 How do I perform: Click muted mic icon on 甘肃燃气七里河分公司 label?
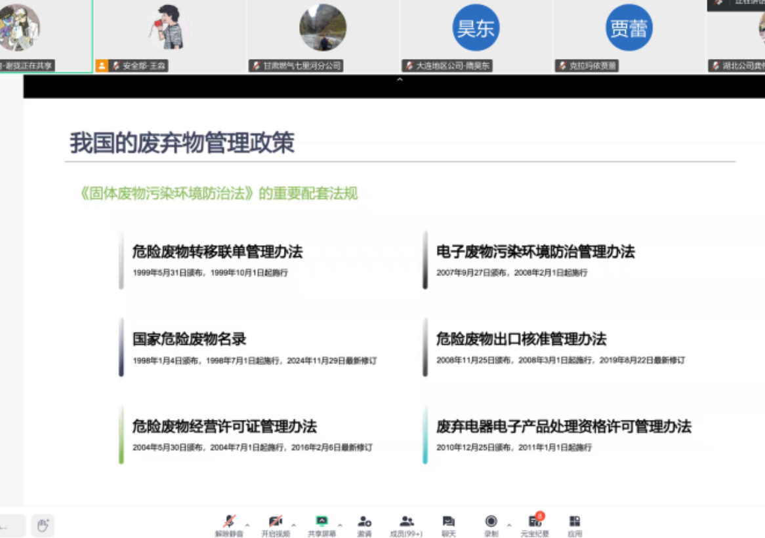(x=256, y=66)
